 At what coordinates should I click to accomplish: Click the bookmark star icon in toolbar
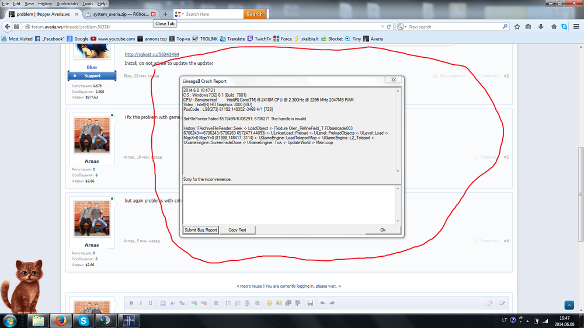(516, 27)
